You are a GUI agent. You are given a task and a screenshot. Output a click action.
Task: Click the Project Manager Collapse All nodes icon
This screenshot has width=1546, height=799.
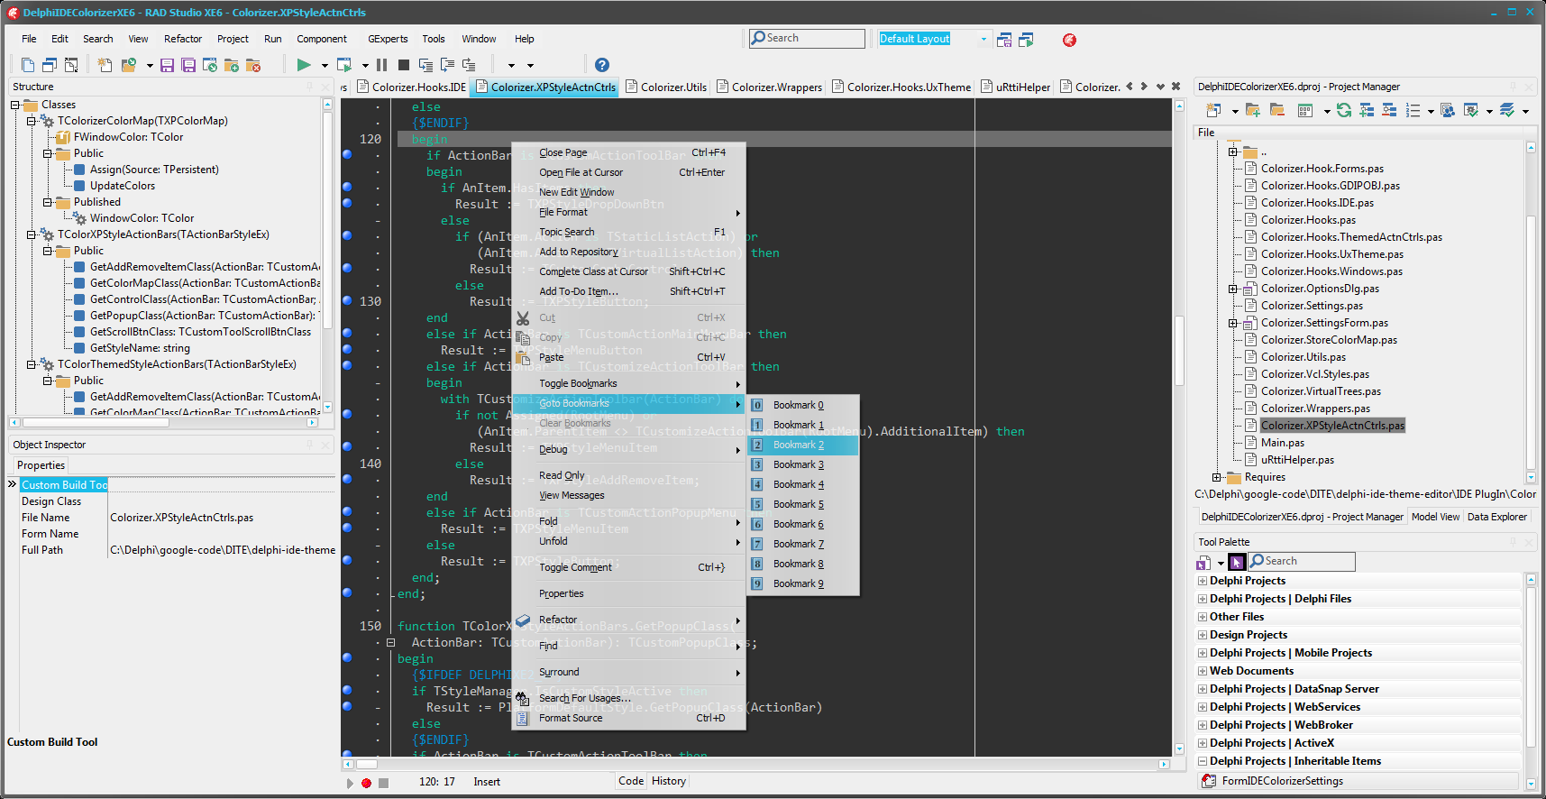[1389, 110]
